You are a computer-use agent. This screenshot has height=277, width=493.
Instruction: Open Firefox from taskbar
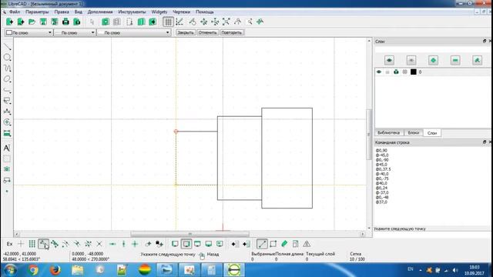point(55,270)
